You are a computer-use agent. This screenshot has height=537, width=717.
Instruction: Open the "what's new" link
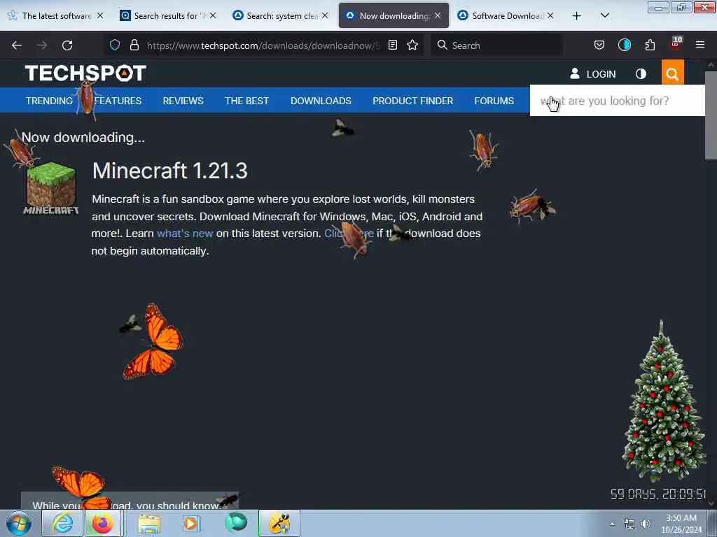(x=185, y=234)
